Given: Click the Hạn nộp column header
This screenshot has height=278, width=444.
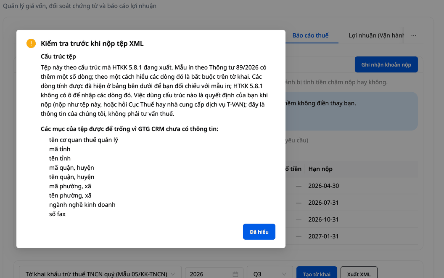Looking at the screenshot, I should [x=320, y=169].
